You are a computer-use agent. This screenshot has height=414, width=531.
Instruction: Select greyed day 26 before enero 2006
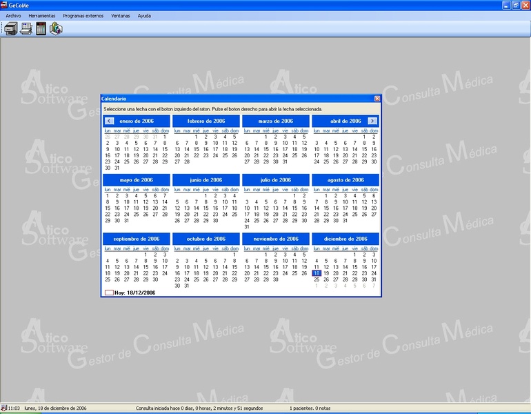(x=108, y=137)
